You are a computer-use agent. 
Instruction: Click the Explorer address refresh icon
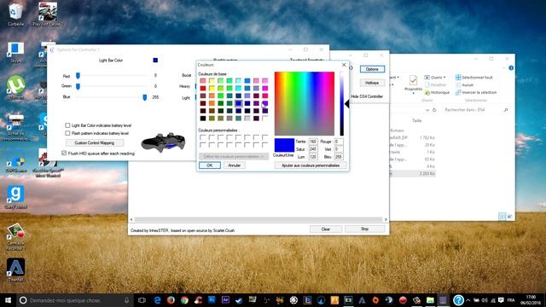pyautogui.click(x=434, y=110)
